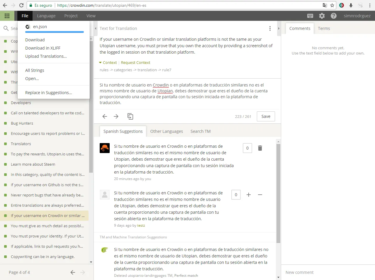Go to next string arrow
Screen dimensions: 375x280
coord(116,116)
